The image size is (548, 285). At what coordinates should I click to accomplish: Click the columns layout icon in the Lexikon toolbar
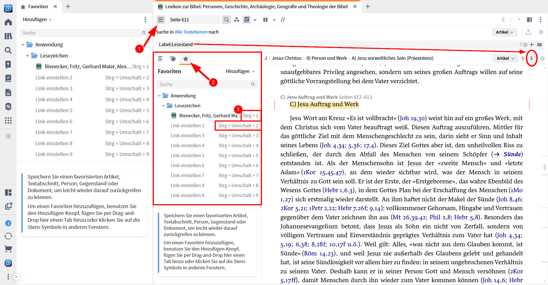(x=265, y=20)
